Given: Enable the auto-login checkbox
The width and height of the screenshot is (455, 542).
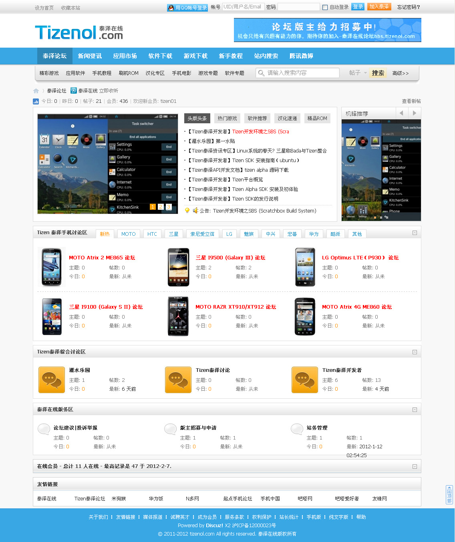Looking at the screenshot, I should pyautogui.click(x=325, y=7).
